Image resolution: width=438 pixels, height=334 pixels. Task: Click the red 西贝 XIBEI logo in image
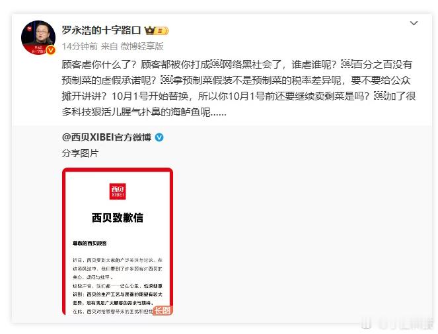[118, 191]
